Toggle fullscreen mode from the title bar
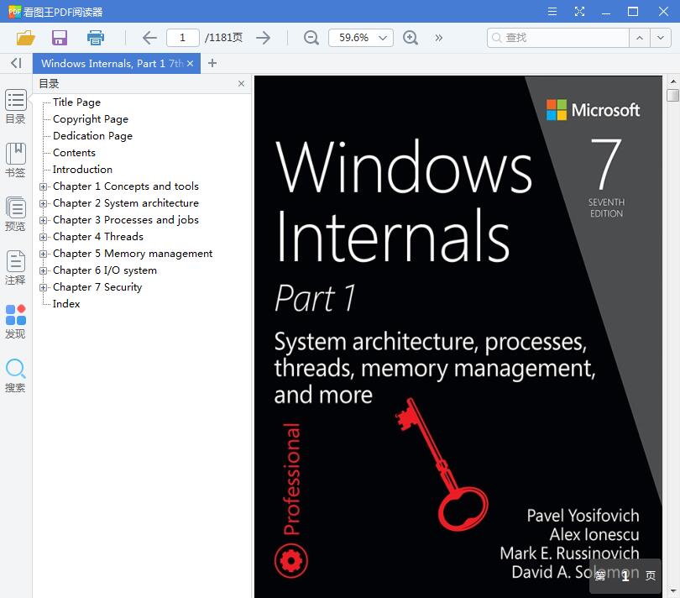 pyautogui.click(x=579, y=13)
